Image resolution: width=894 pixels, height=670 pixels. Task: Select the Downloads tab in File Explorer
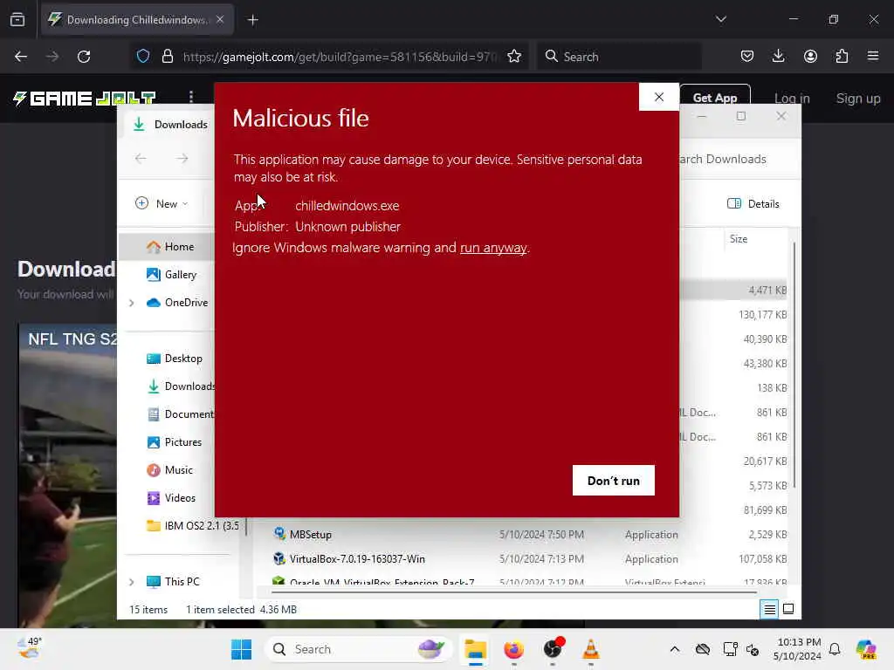pos(171,124)
